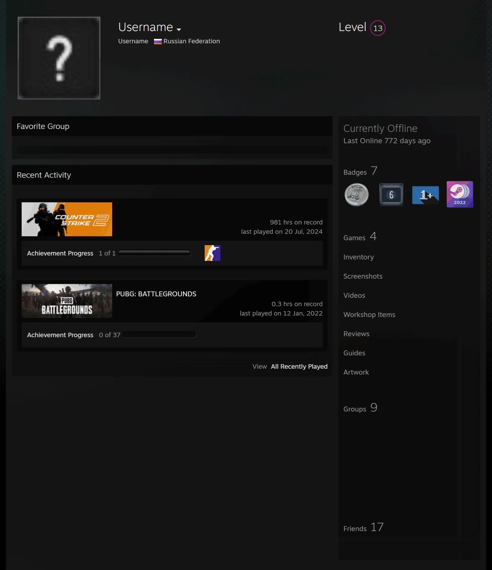View All Recently Played games
Image resolution: width=492 pixels, height=570 pixels.
[x=299, y=367]
